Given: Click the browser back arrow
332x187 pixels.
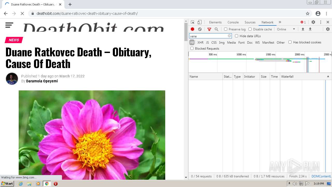Looking at the screenshot, I should pos(6,14).
